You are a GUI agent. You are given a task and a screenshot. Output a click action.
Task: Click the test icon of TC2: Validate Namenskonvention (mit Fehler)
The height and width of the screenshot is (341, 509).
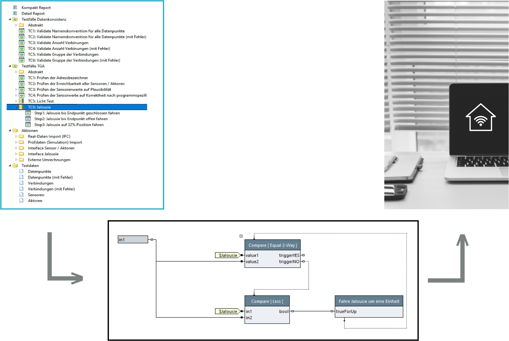coord(22,37)
